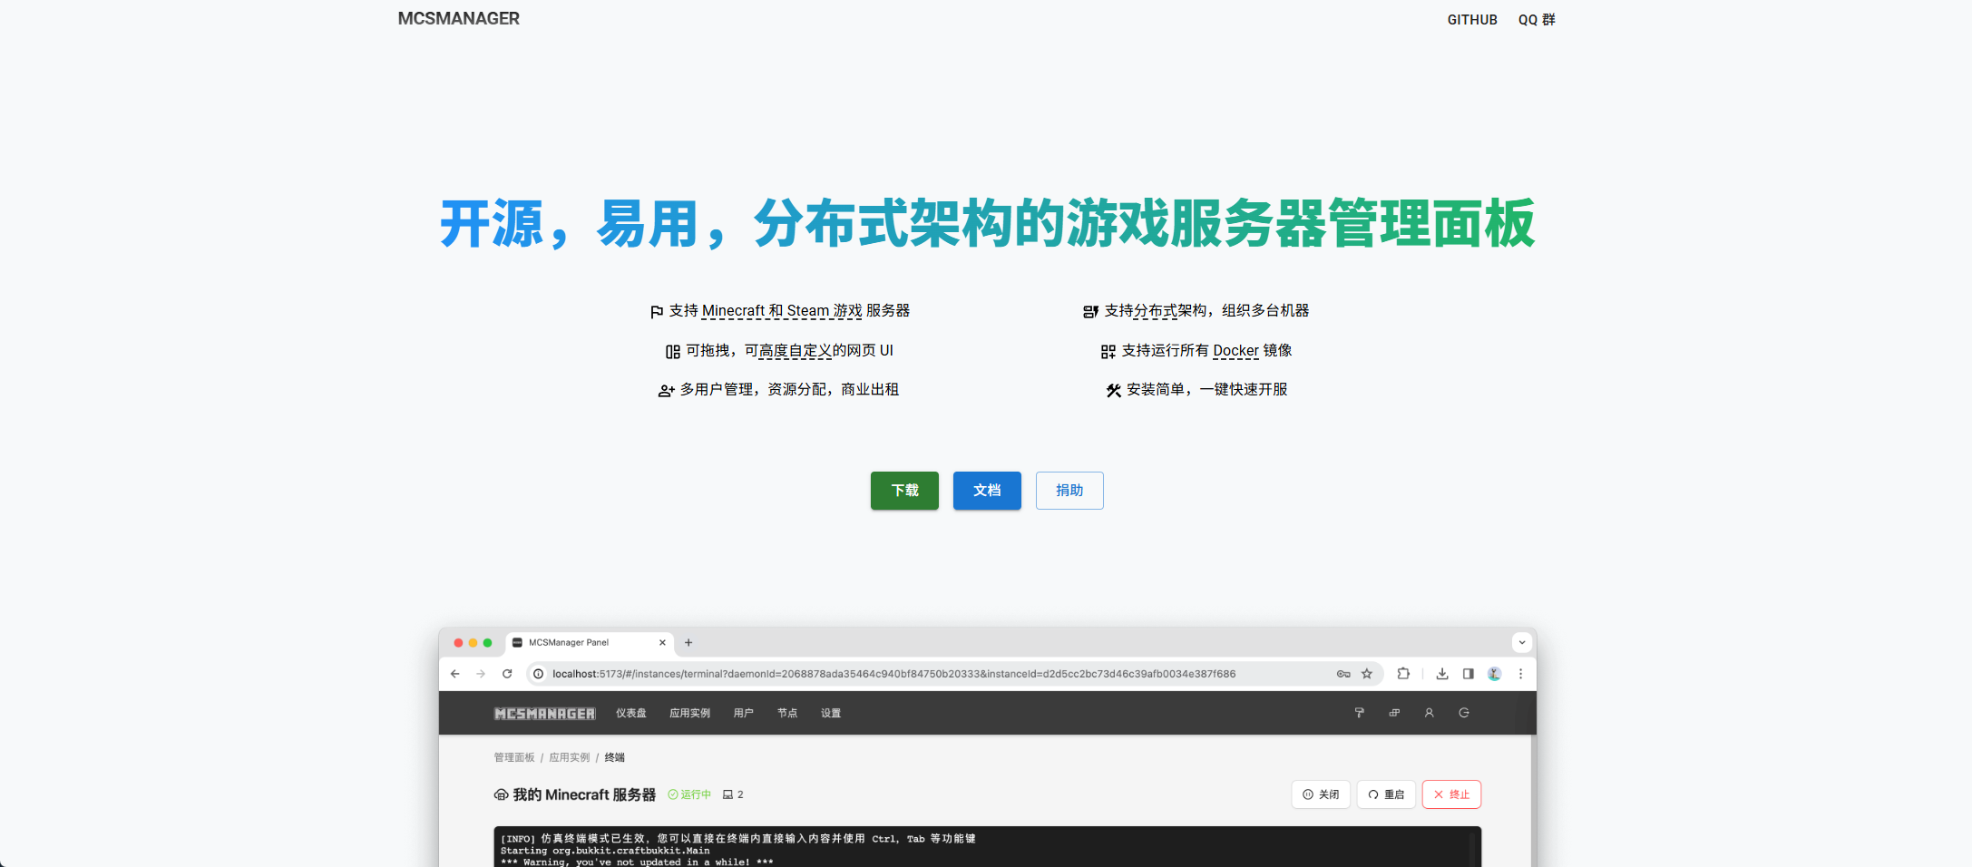
Task: Open the 用户 menu item
Action: [x=744, y=714]
